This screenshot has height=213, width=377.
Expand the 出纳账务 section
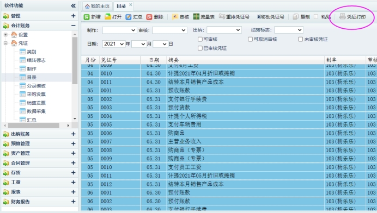click(x=74, y=134)
